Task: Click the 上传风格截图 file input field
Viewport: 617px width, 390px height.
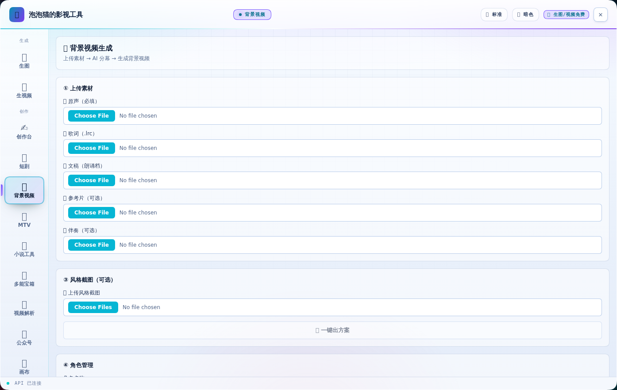Action: point(332,307)
